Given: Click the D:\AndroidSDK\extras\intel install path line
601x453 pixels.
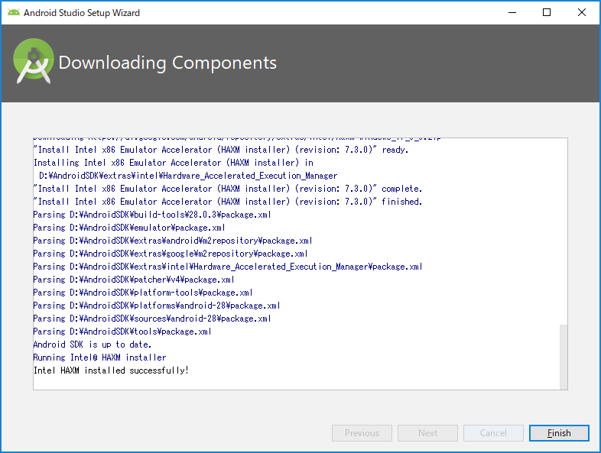Looking at the screenshot, I should 188,176.
